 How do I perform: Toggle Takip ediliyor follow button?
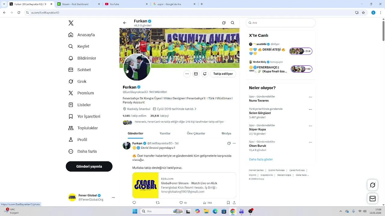point(223,74)
